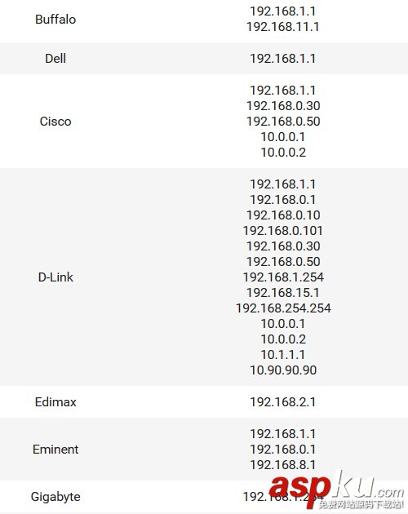Click the aspku.com watermark logo
This screenshot has width=408, height=514.
336,490
